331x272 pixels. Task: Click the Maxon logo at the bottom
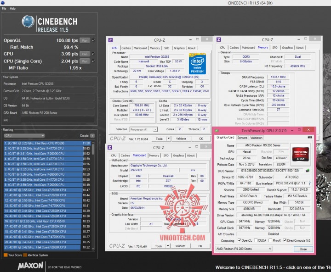tap(31, 266)
